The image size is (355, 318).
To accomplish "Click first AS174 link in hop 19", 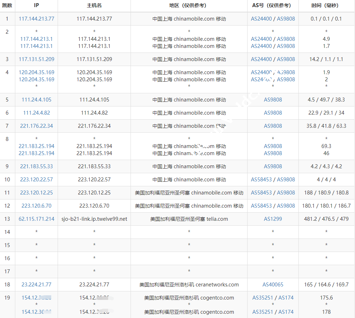I will 286,298.
